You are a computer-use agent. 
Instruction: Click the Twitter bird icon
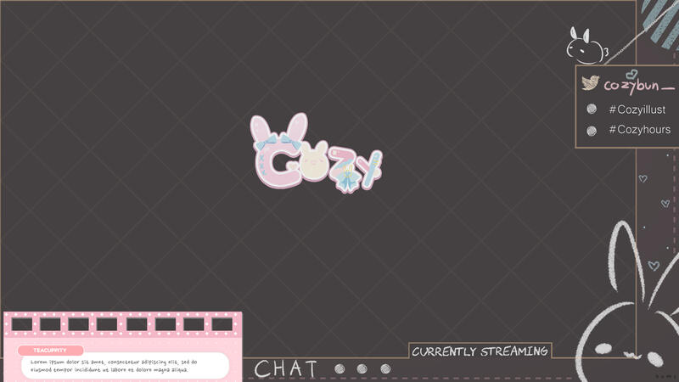pos(591,84)
